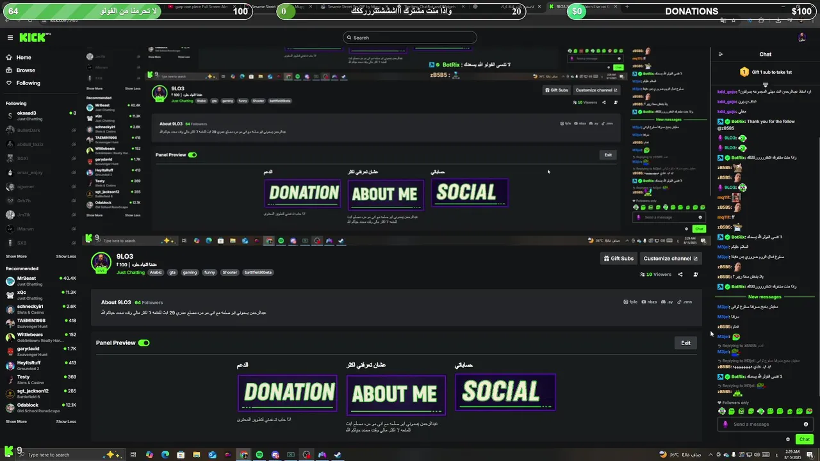Click the Customize channel button
Image resolution: width=820 pixels, height=461 pixels.
click(x=670, y=259)
